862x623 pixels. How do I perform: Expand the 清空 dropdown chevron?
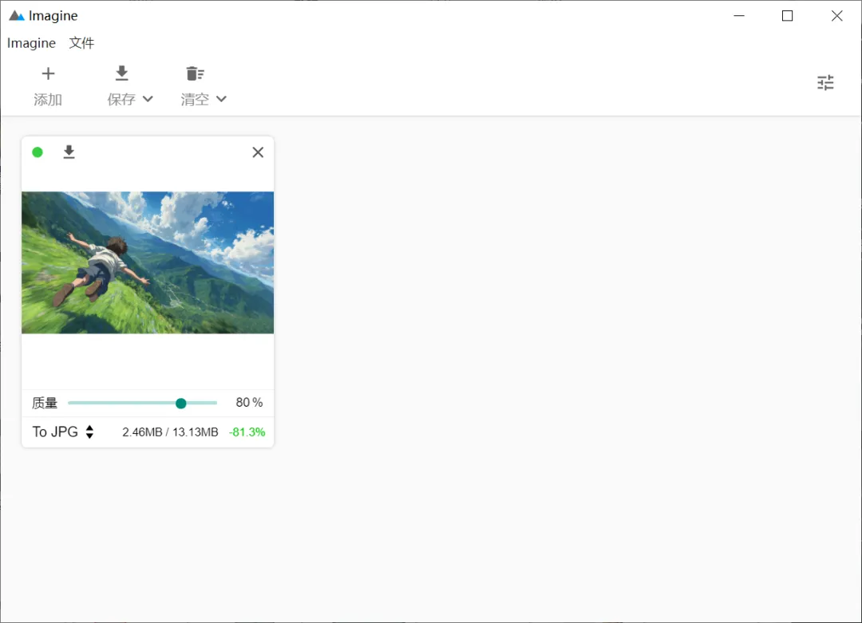[x=221, y=99]
